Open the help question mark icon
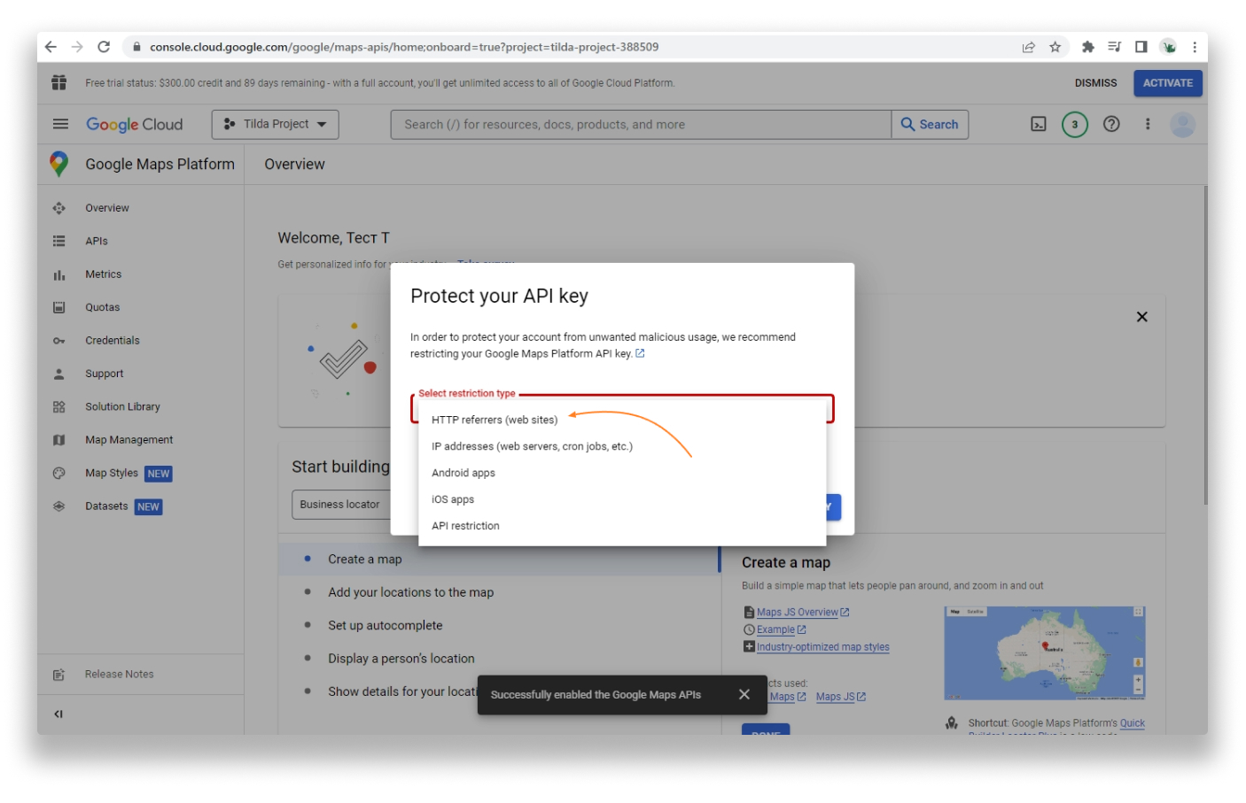Image resolution: width=1246 pixels, height=803 pixels. point(1111,124)
